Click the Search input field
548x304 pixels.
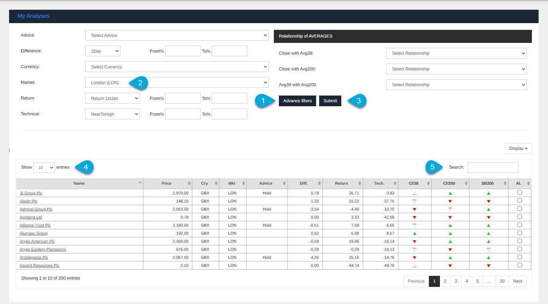[492, 167]
